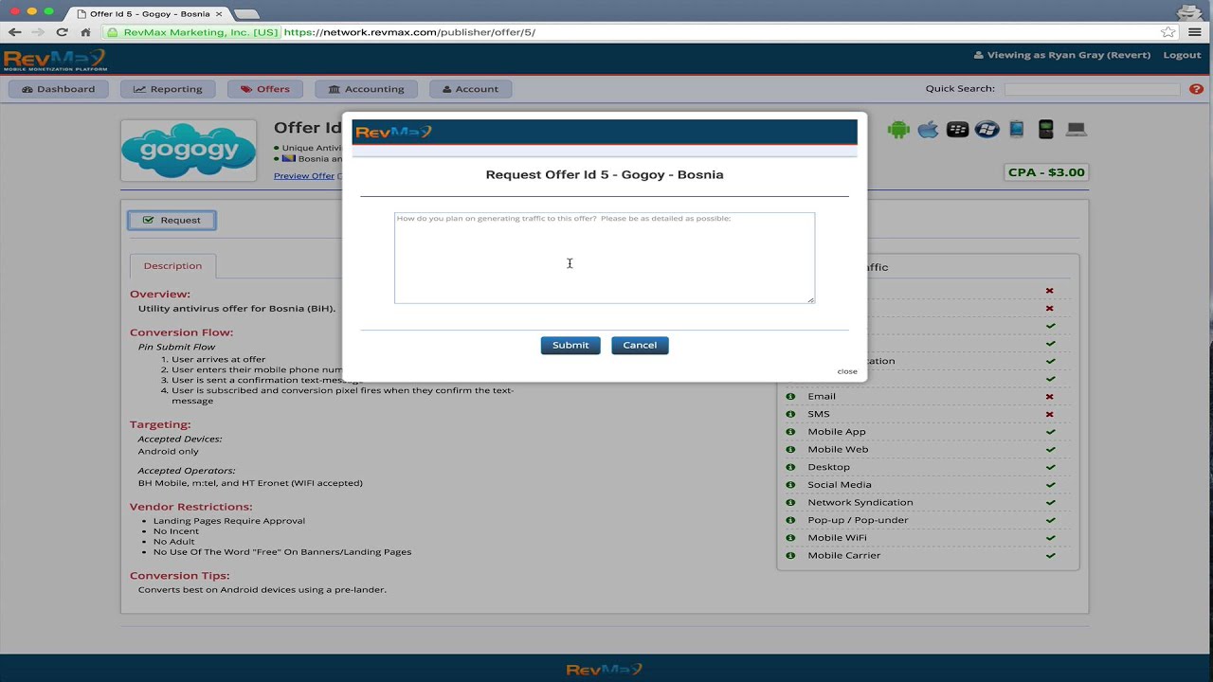Close the Offer Id 5 browser tab

(217, 14)
